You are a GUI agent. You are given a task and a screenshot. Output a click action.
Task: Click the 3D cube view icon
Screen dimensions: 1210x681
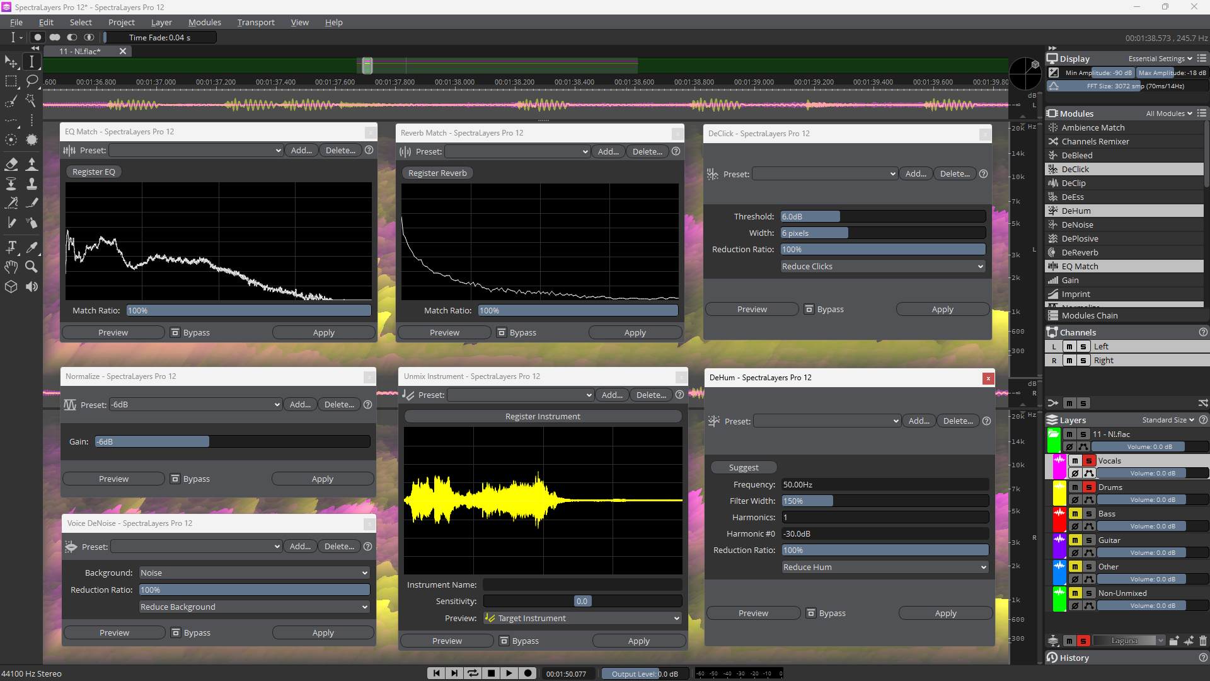point(11,287)
